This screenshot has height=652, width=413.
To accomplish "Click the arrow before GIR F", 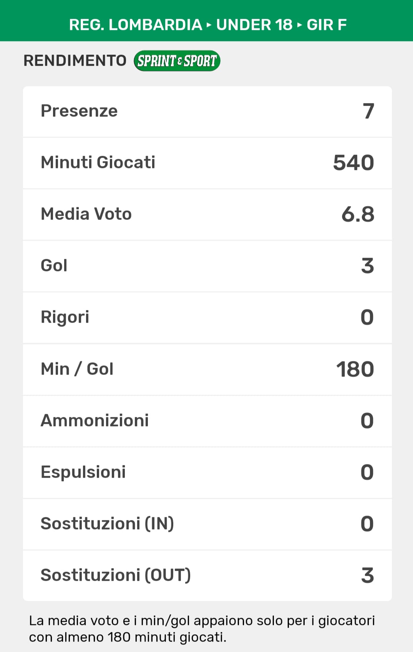I will (x=300, y=25).
